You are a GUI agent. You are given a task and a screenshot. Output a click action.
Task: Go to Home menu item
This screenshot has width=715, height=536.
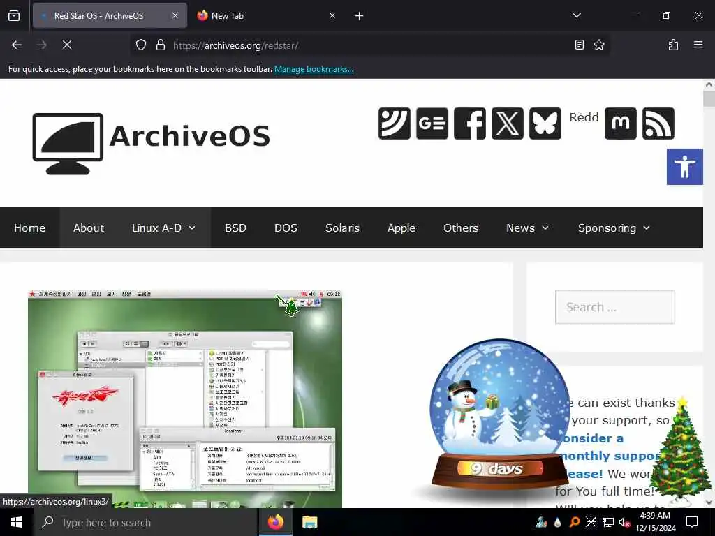[29, 228]
